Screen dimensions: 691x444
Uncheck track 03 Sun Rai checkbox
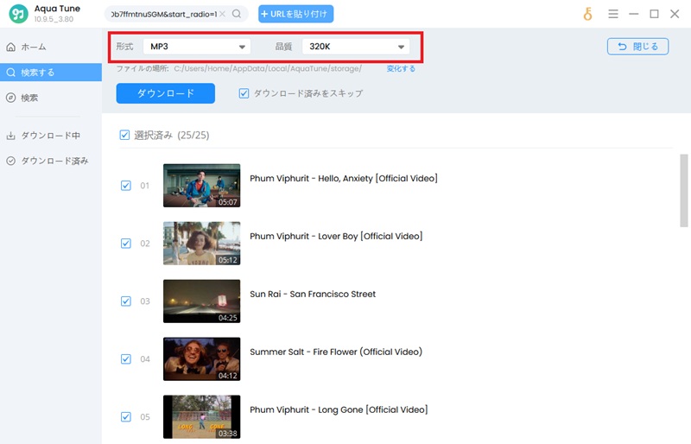pos(126,301)
